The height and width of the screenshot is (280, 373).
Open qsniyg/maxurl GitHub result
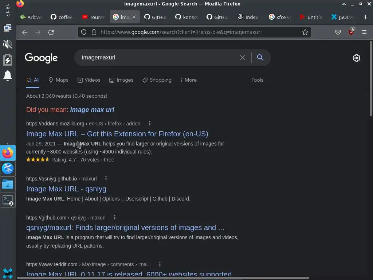(x=125, y=227)
